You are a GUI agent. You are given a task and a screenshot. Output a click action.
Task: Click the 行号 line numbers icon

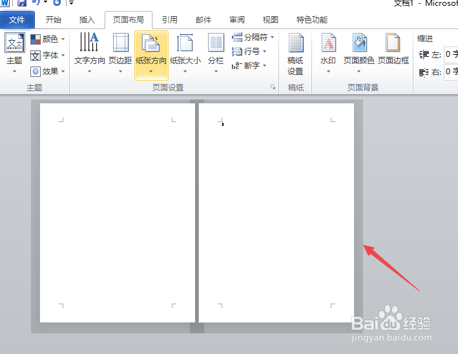coord(237,52)
